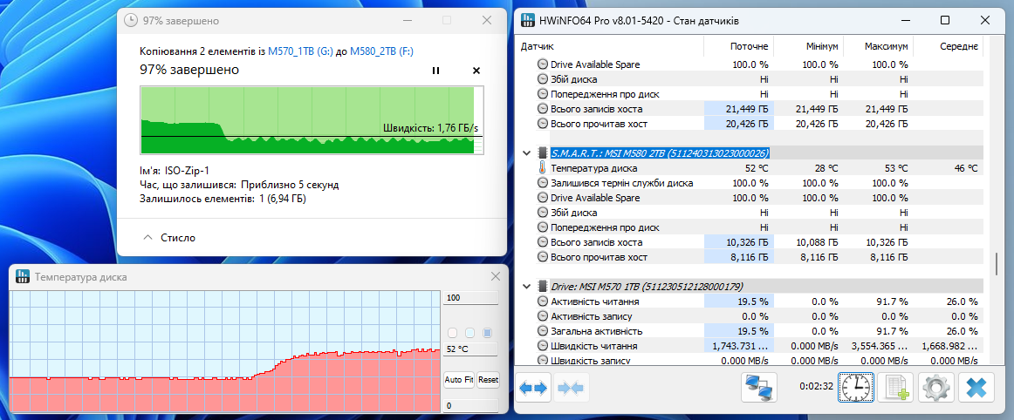1014x420 pixels.
Task: Click the graph minimum value field 0
Action: click(470, 406)
